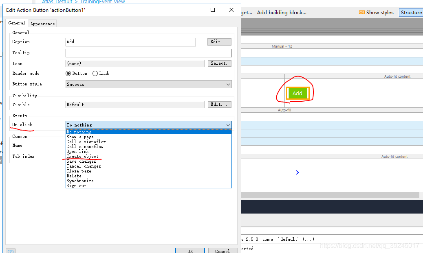This screenshot has width=423, height=253.
Task: Choose 'Show a page' option
Action: coord(80,137)
